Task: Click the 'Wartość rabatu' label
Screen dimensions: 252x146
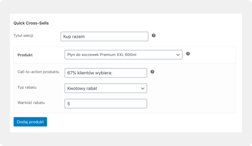Action: click(31, 103)
